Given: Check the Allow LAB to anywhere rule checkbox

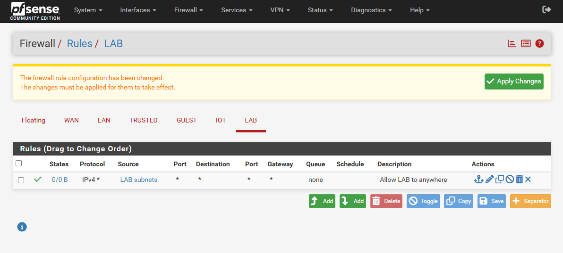Looking at the screenshot, I should [21, 180].
